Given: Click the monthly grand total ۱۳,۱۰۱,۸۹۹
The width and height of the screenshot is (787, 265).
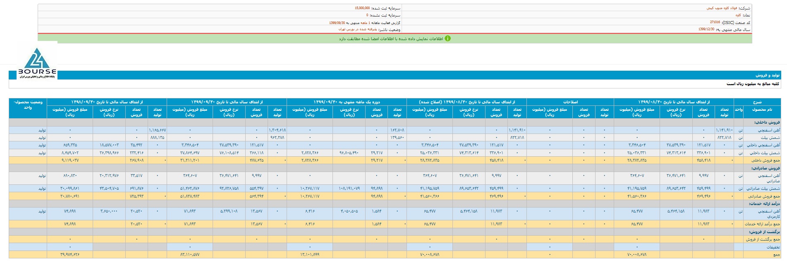Looking at the screenshot, I should pos(310,255).
